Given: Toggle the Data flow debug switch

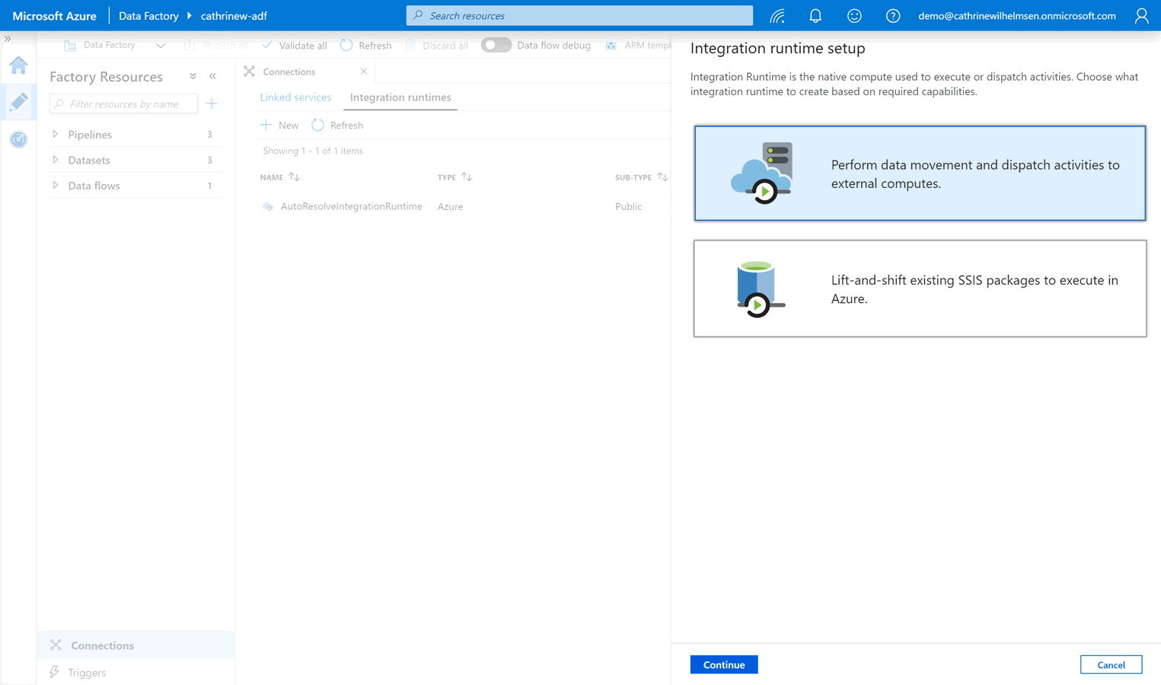Looking at the screenshot, I should (x=496, y=45).
